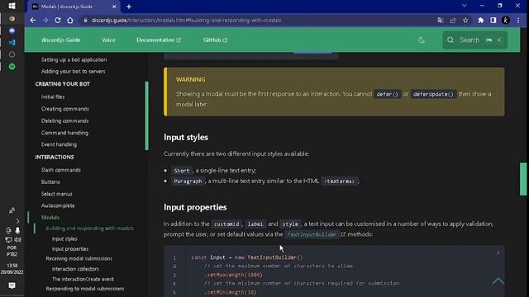
Task: Click the browser back arrow
Action: [x=33, y=20]
